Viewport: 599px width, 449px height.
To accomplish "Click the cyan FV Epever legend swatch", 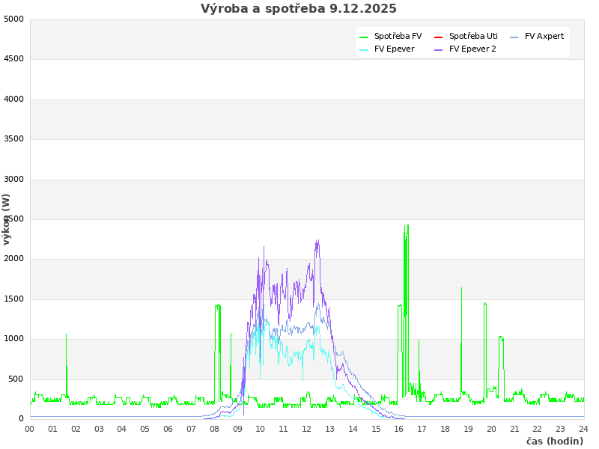I will click(364, 49).
